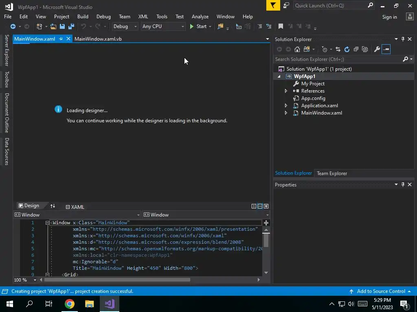Screen dimensions: 417x312
Task: Click the horizontal scrollbar thumb in XAML editor
Action: [117, 279]
